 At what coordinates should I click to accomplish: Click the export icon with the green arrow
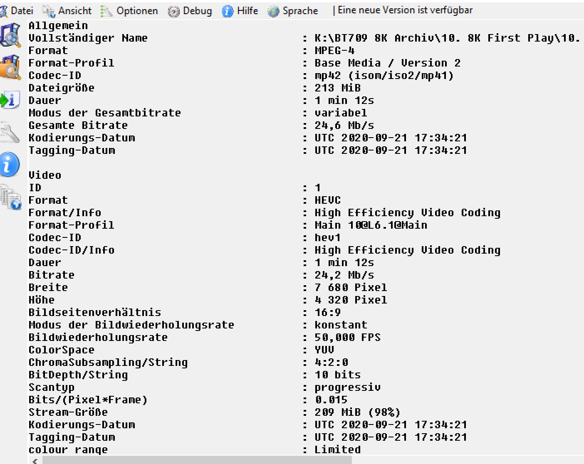pos(10,100)
